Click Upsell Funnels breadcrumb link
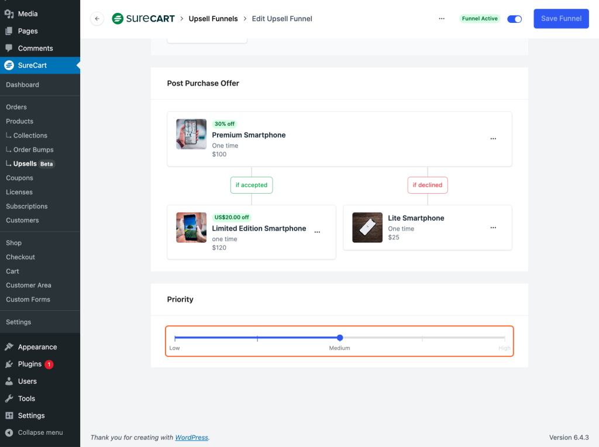This screenshot has height=447, width=599. click(213, 19)
